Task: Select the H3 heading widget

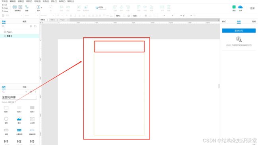Action: 32,142
